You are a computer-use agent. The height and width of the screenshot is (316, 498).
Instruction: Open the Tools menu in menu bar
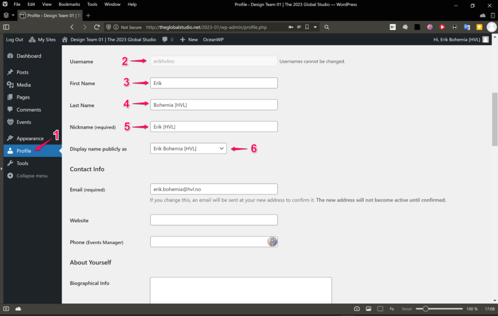92,4
